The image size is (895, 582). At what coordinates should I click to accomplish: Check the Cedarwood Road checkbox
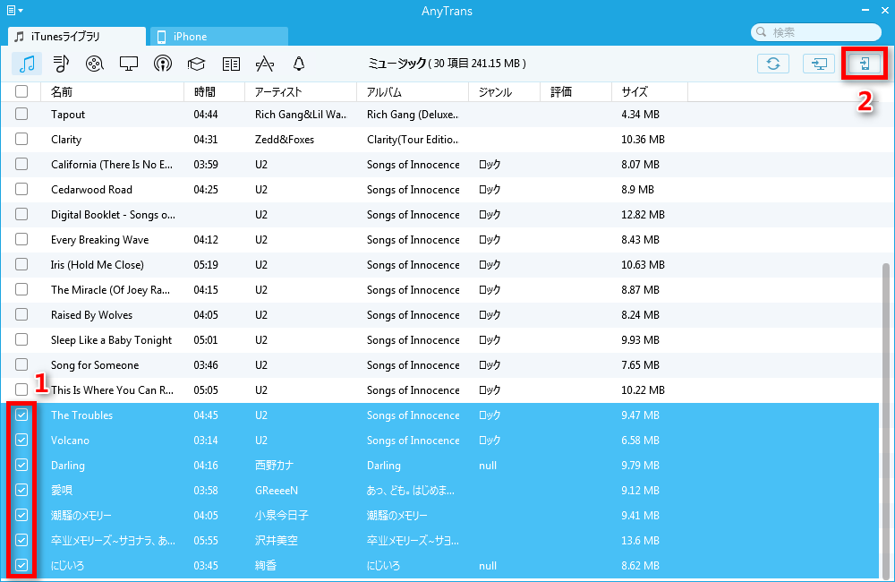[x=21, y=189]
